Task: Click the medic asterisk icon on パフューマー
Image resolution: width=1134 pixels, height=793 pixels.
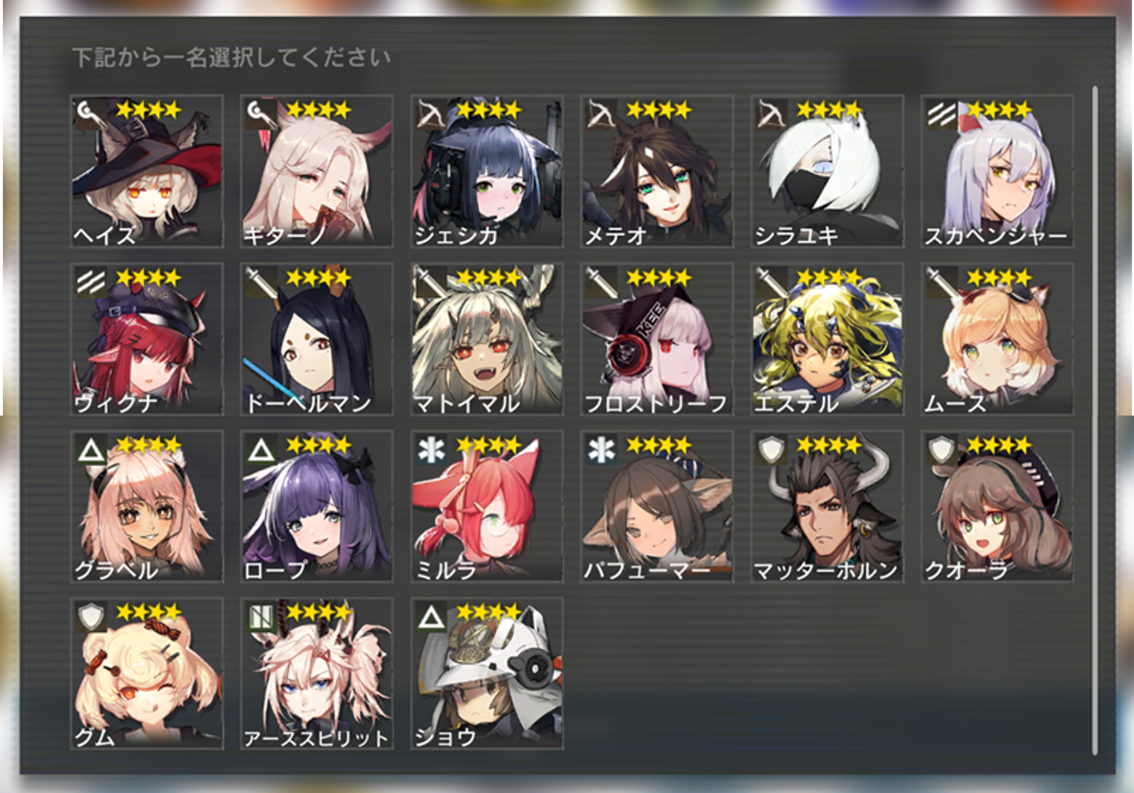Action: [x=602, y=450]
